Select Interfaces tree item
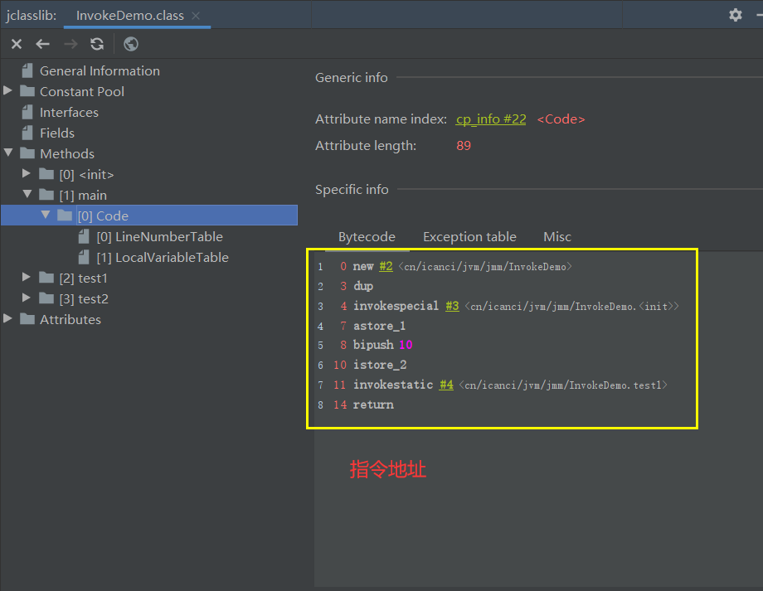The height and width of the screenshot is (591, 763). (69, 113)
